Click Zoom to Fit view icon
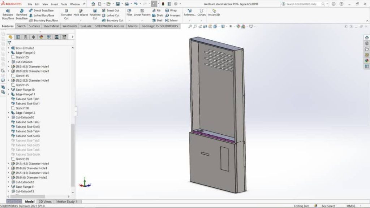 click(190, 26)
